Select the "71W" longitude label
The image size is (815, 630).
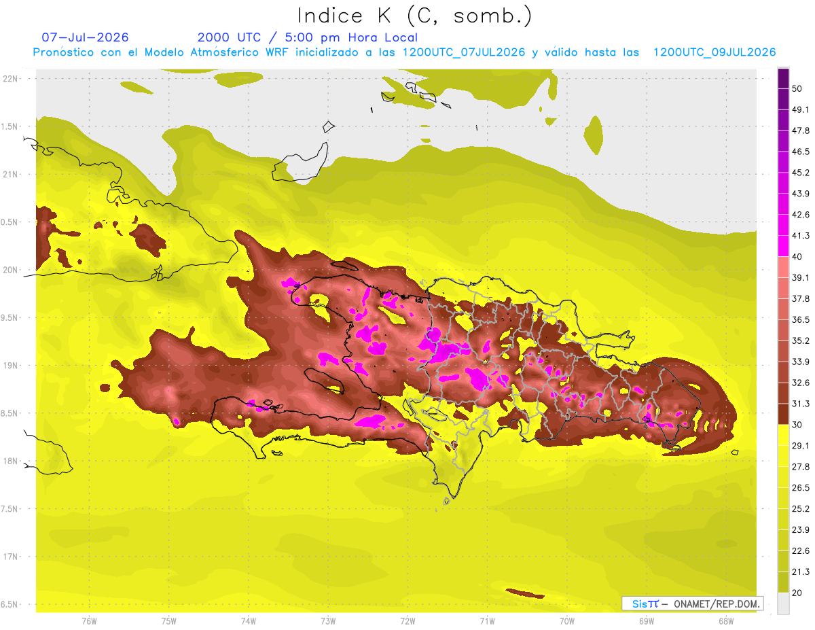pyautogui.click(x=487, y=621)
